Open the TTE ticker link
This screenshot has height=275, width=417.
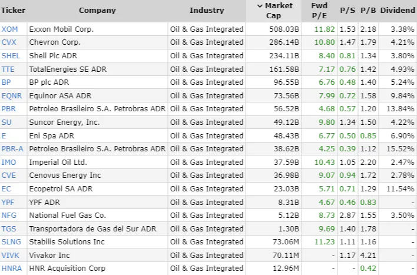(8, 69)
